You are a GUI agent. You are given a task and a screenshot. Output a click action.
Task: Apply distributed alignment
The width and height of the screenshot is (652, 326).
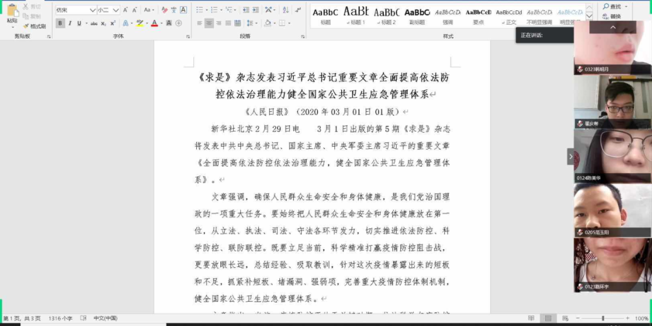238,24
